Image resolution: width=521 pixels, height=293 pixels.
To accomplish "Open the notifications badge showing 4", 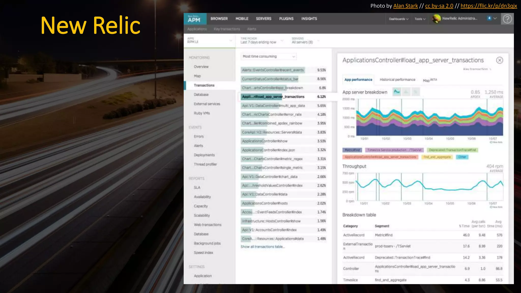I will click(x=489, y=18).
